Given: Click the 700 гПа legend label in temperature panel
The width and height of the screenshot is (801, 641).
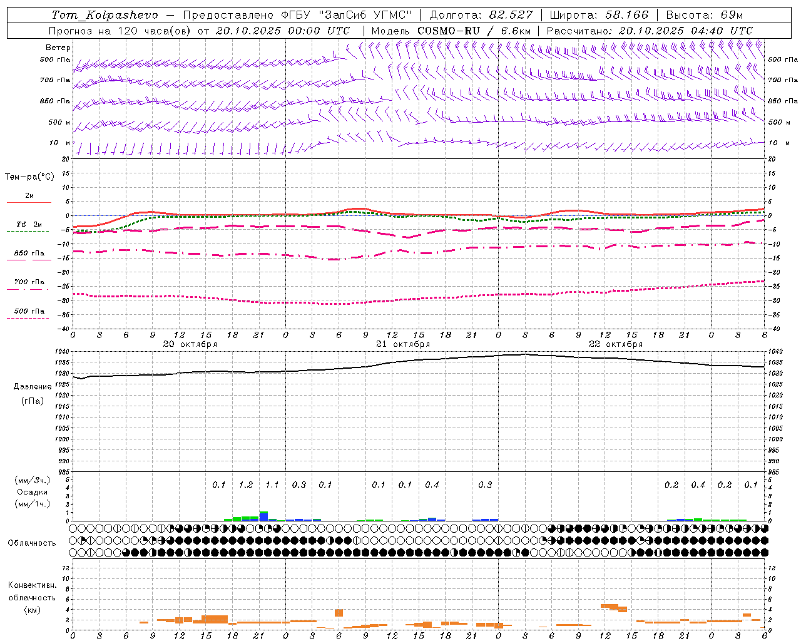Looking at the screenshot, I should point(29,282).
